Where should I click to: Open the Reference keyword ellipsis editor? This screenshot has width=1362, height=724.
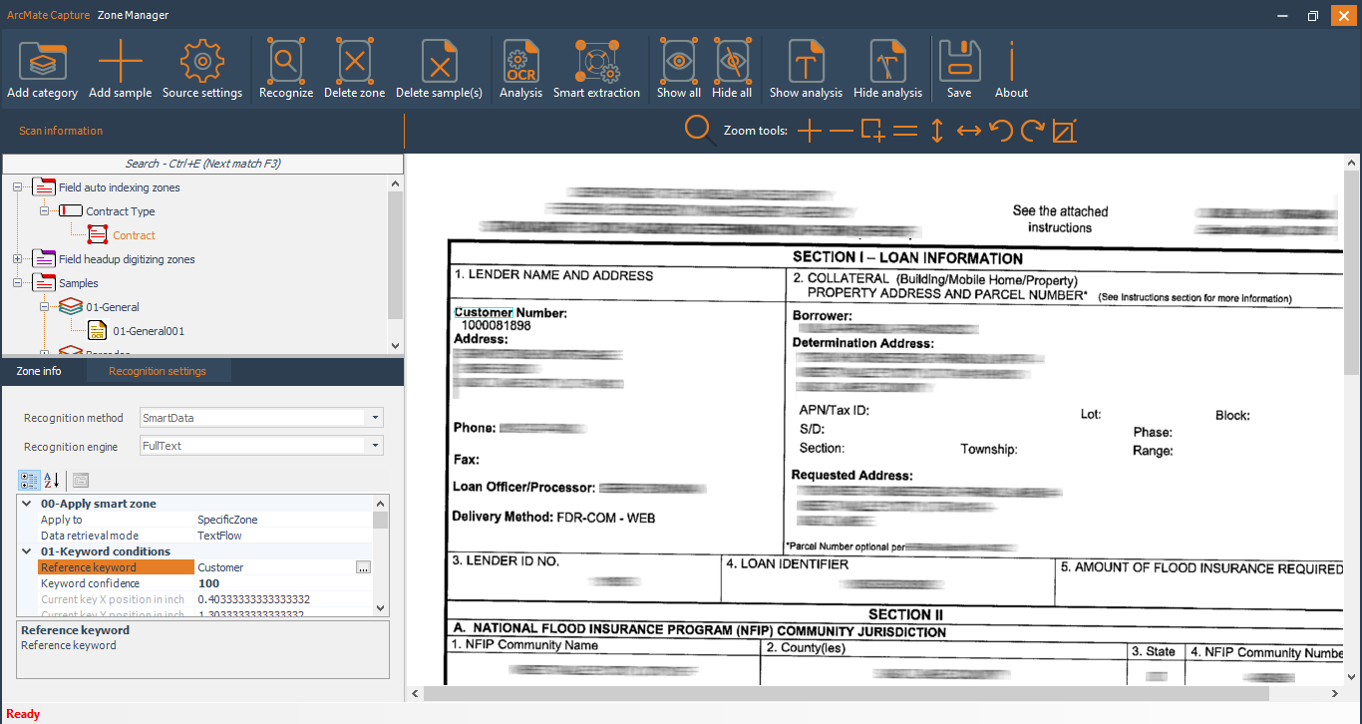click(364, 566)
